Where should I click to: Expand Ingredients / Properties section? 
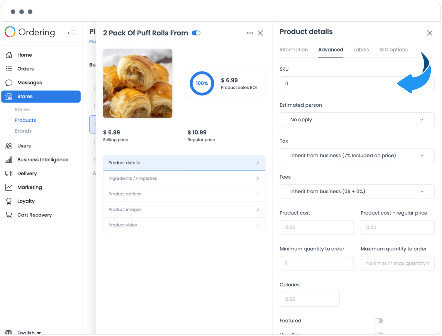184,179
